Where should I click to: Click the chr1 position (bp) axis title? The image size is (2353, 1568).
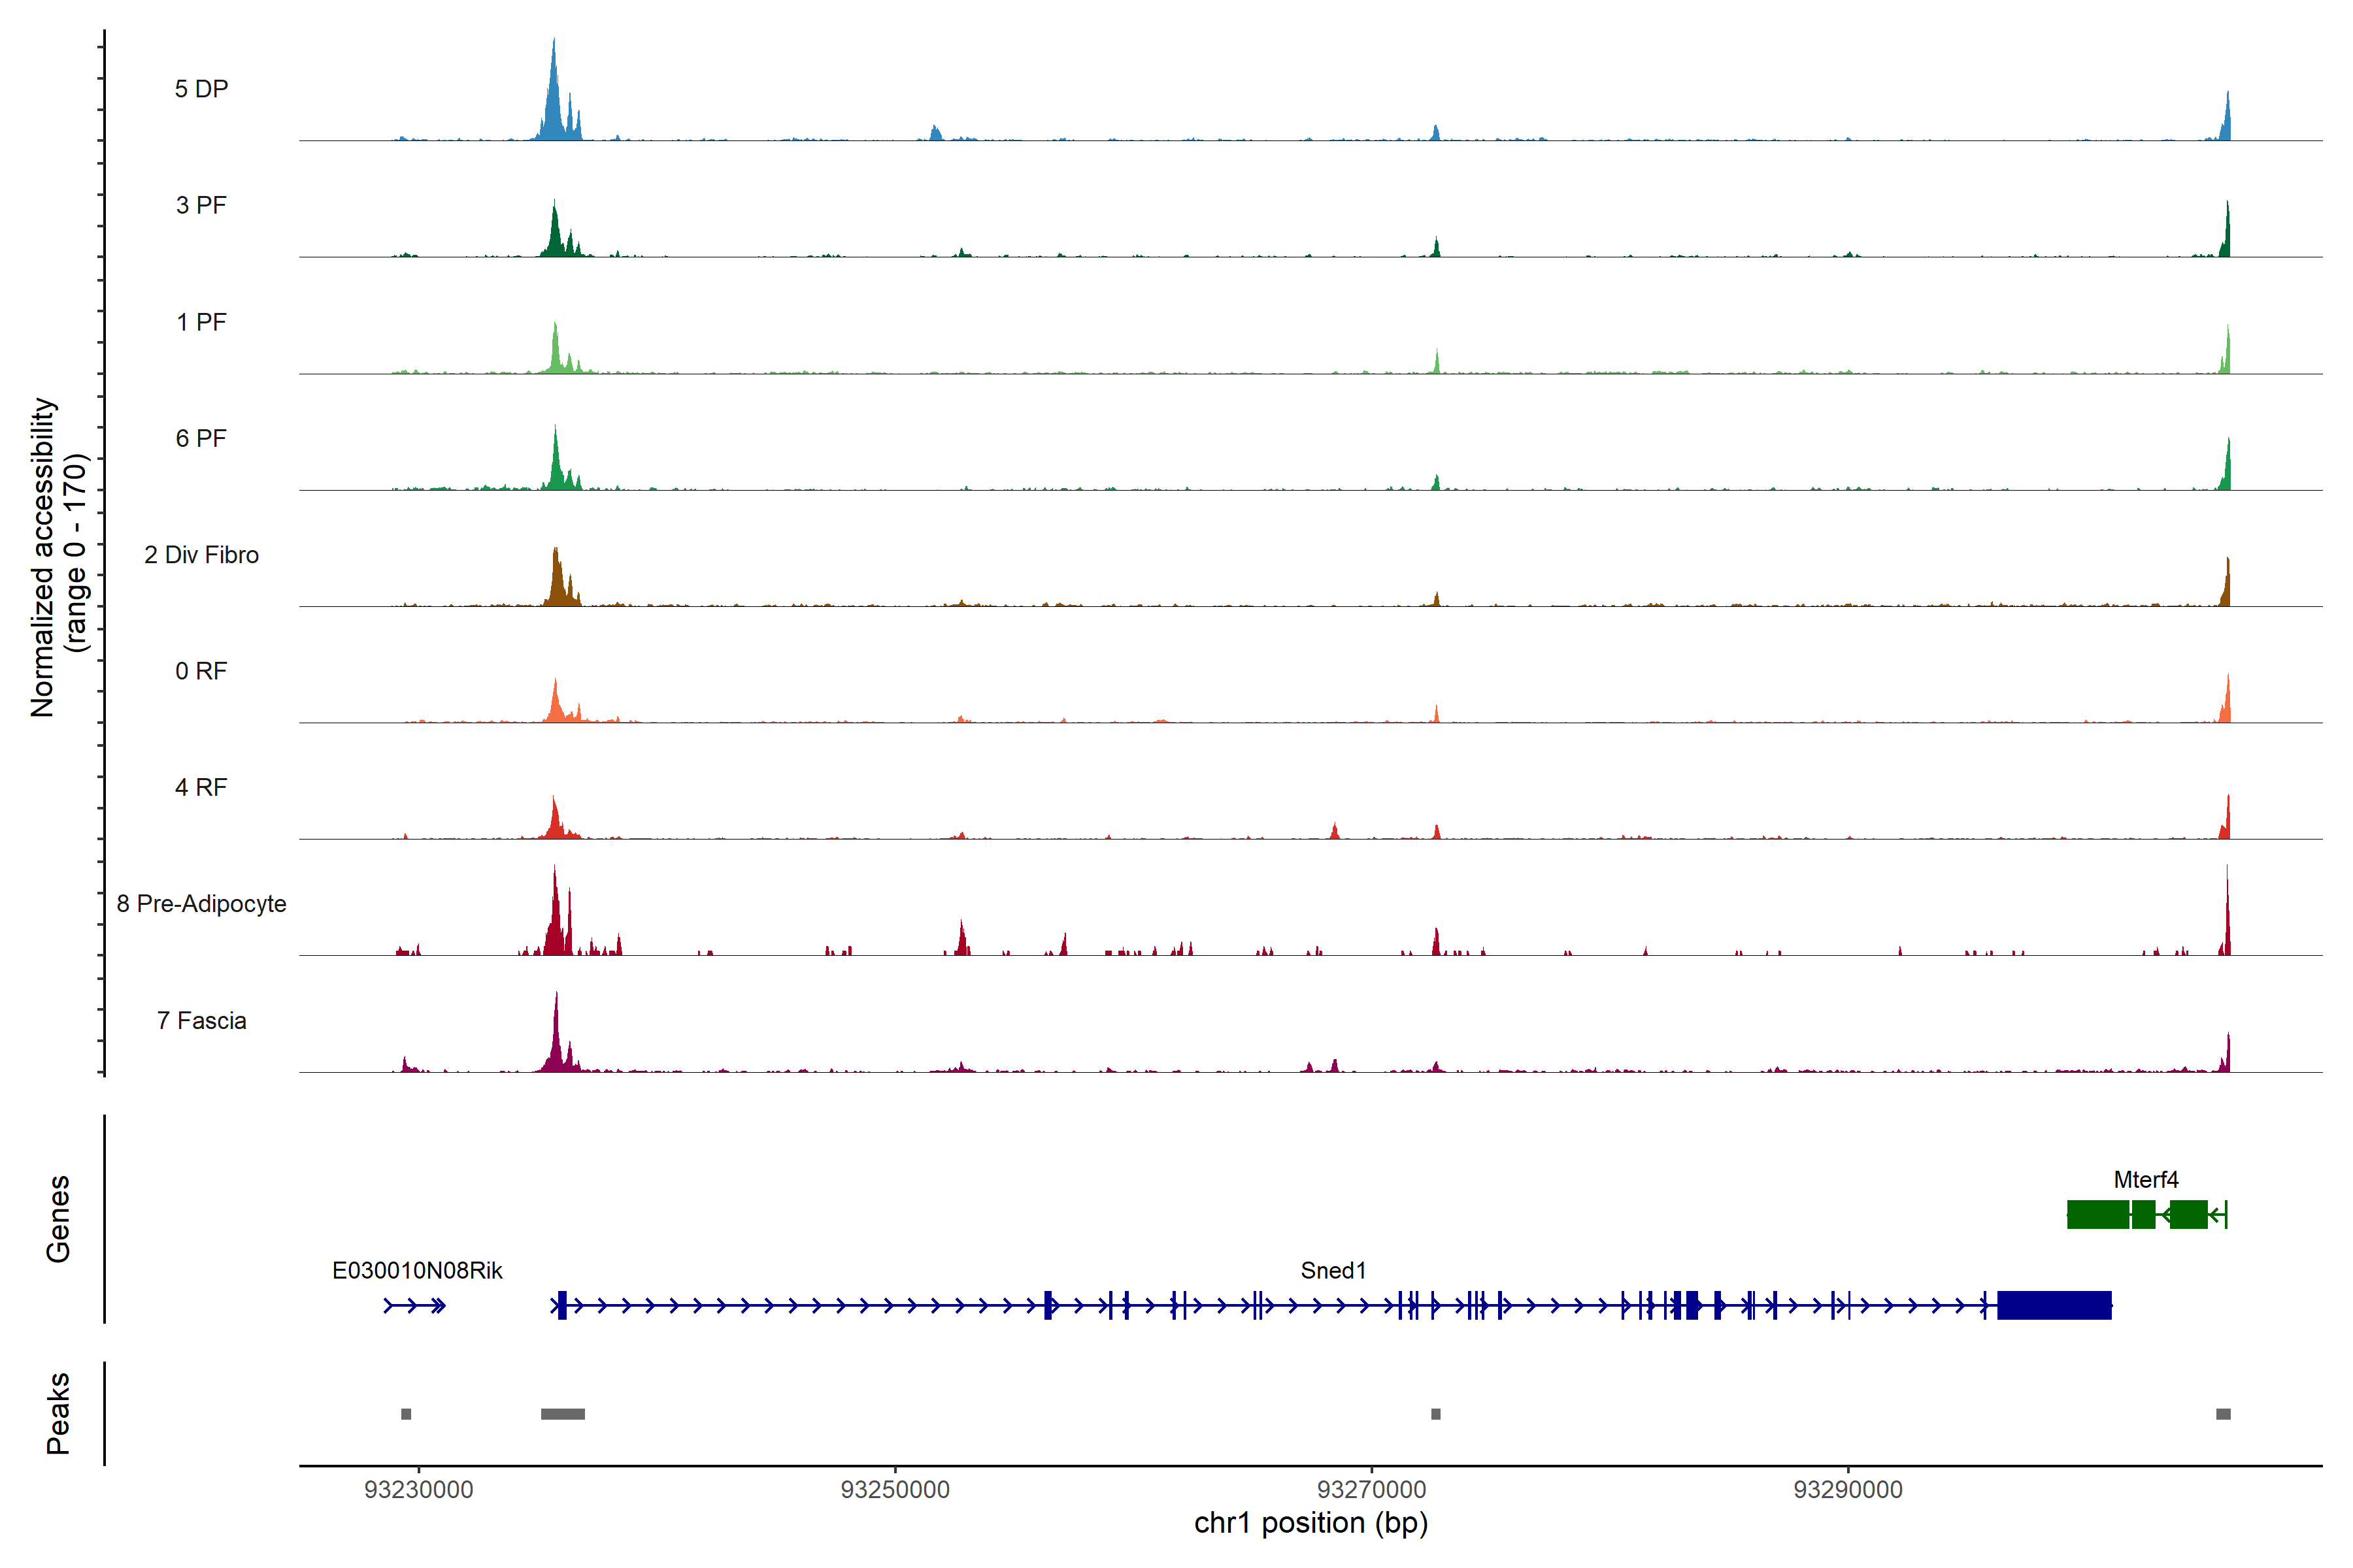(x=1310, y=1524)
